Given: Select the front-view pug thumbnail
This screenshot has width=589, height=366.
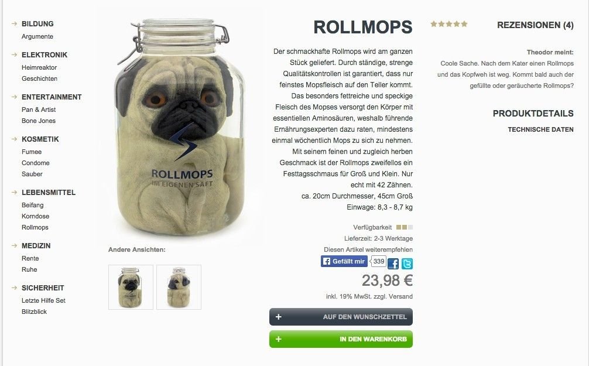Looking at the screenshot, I should (x=131, y=287).
